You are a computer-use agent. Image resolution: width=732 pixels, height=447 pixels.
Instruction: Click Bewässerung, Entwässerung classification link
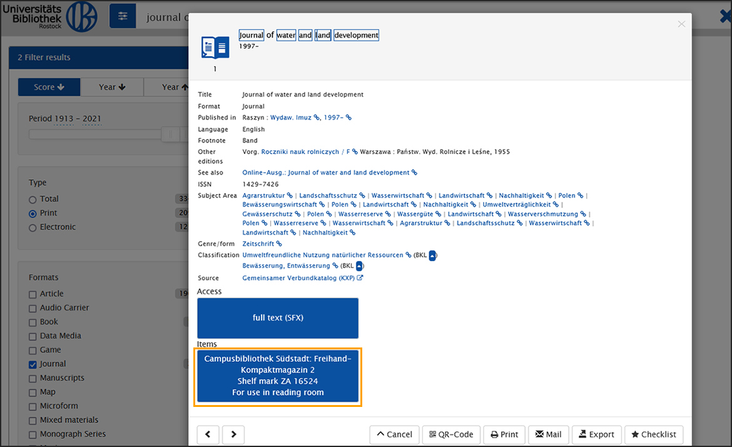click(x=286, y=266)
